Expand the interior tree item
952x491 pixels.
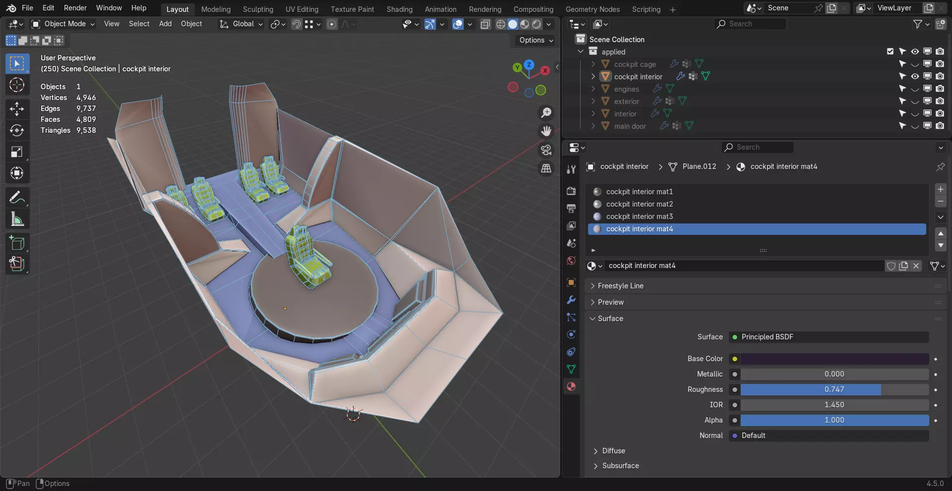click(593, 113)
